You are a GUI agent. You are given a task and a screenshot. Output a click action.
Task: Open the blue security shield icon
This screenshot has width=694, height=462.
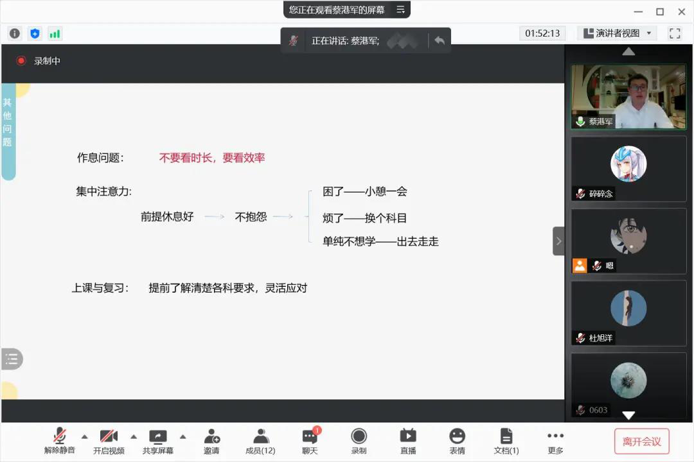35,33
